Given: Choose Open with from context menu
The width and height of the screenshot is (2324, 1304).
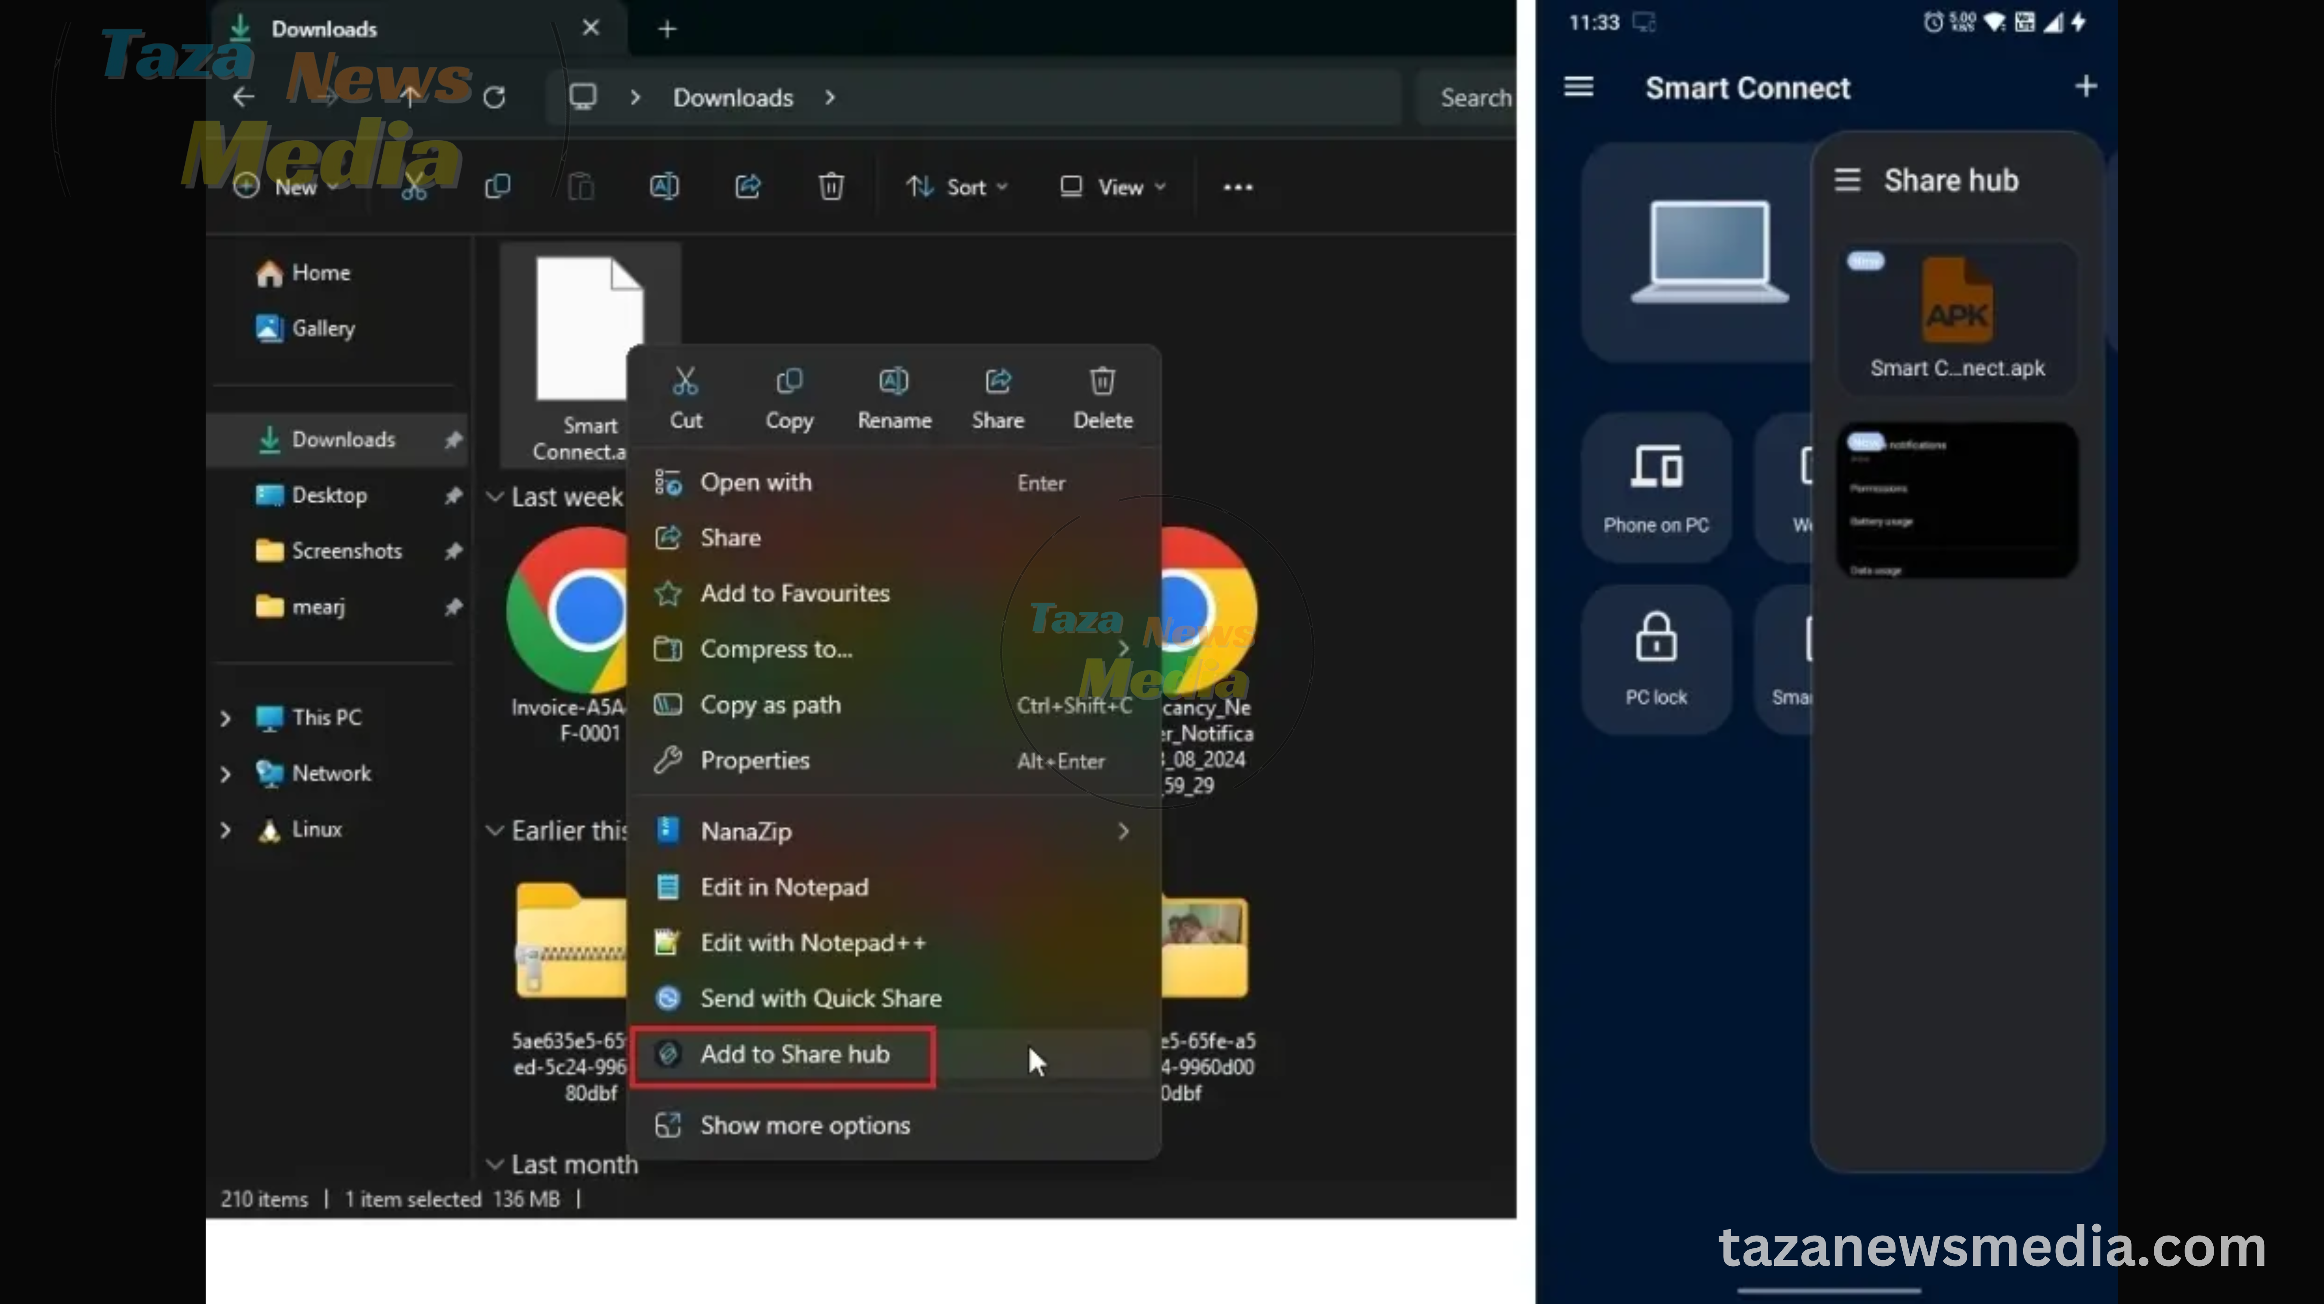Looking at the screenshot, I should [x=893, y=483].
